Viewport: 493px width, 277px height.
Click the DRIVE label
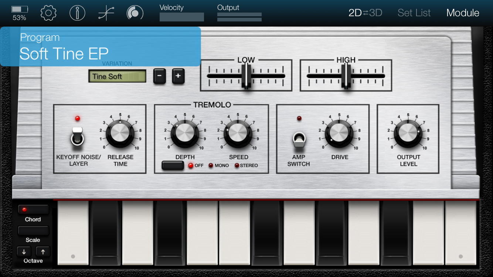click(340, 157)
